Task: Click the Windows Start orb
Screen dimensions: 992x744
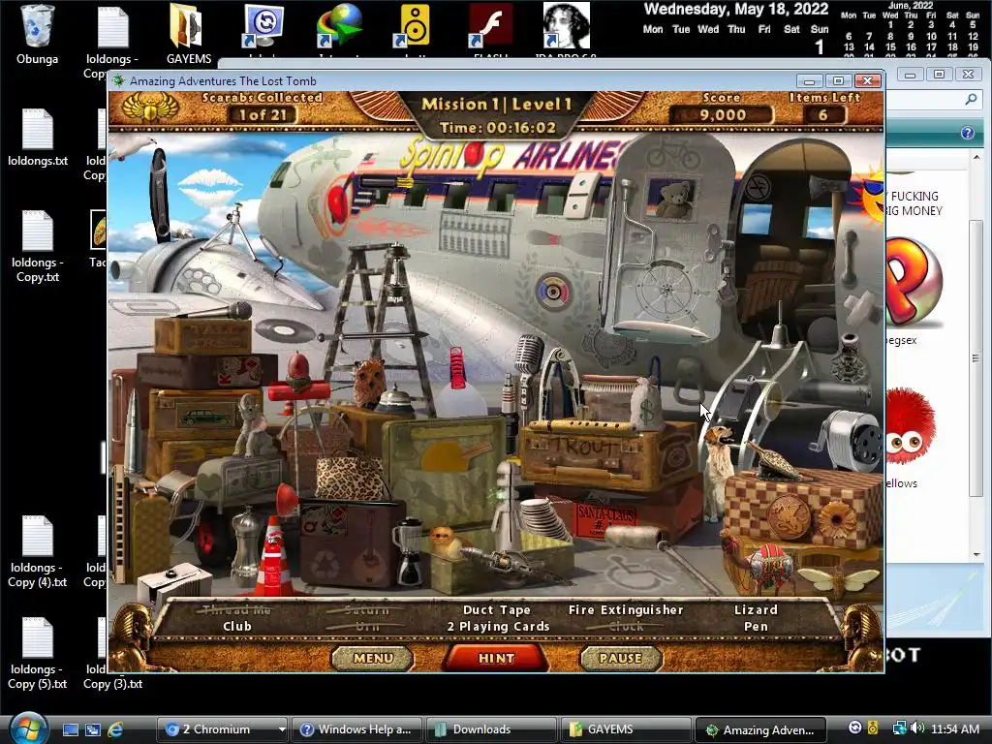Action: 28,728
